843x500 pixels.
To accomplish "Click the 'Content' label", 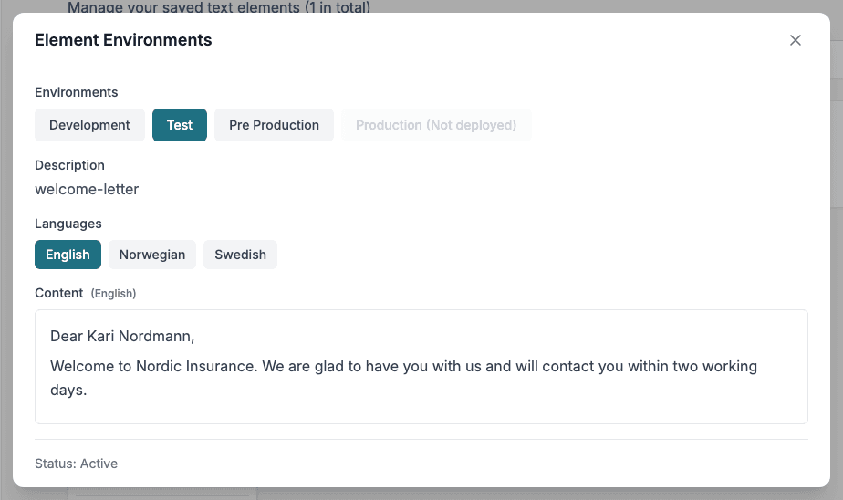I will (59, 293).
